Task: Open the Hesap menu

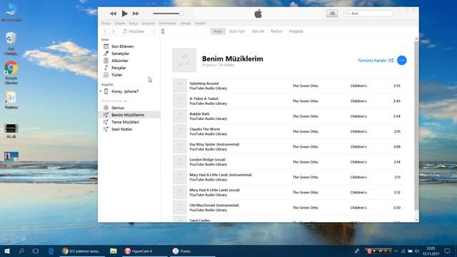Action: coord(186,24)
